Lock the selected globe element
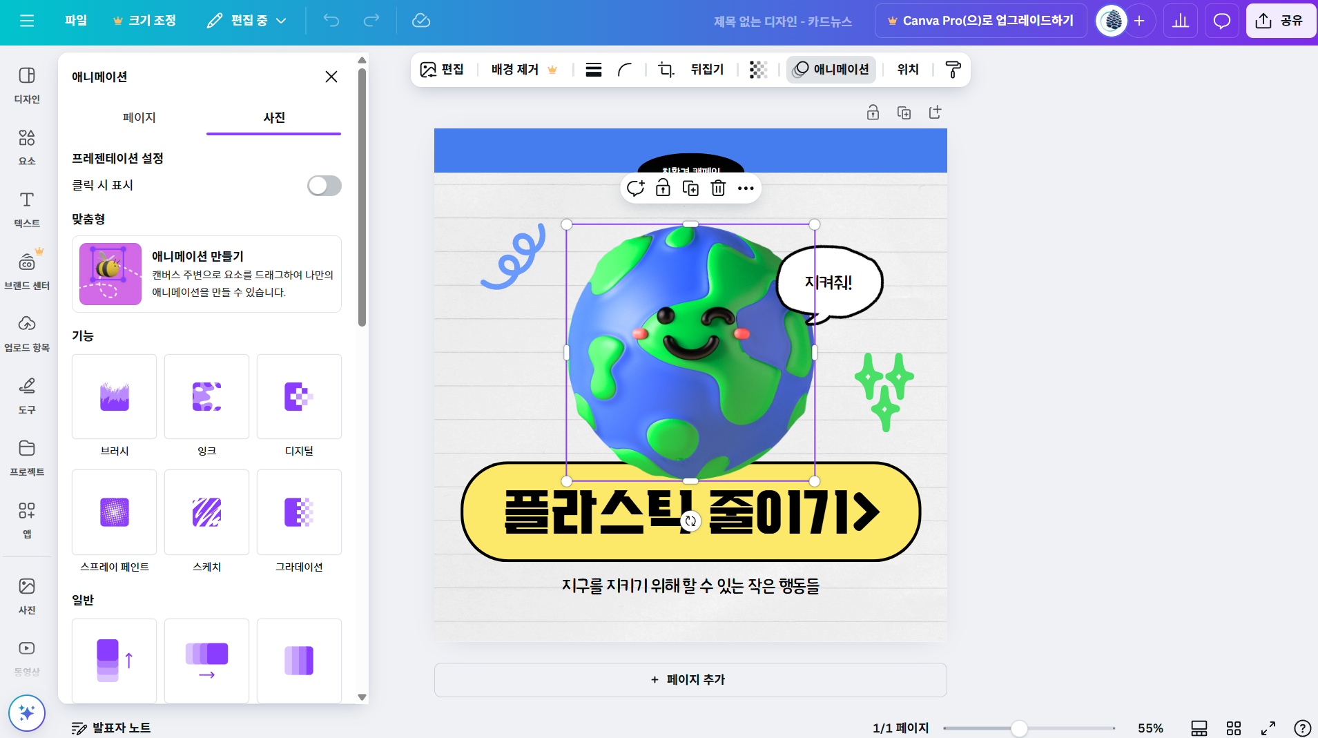This screenshot has width=1318, height=738. click(x=663, y=188)
